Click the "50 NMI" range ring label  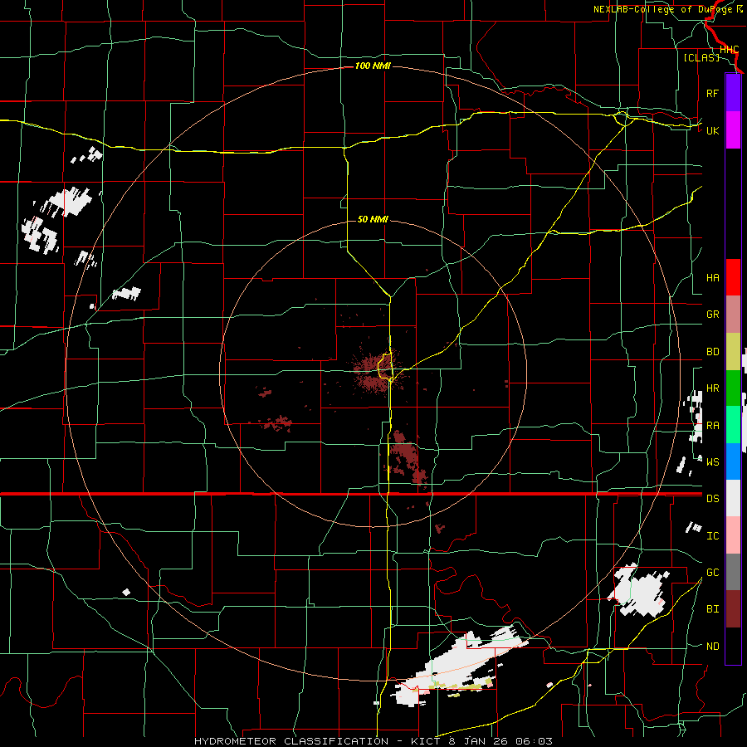click(373, 219)
